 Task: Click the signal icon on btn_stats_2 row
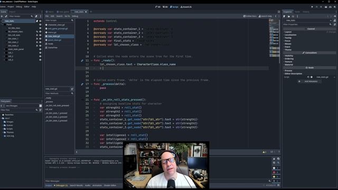[37, 42]
